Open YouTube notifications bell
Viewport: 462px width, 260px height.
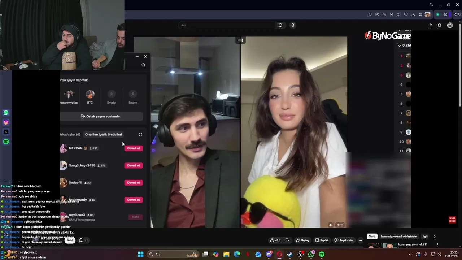pos(439,25)
